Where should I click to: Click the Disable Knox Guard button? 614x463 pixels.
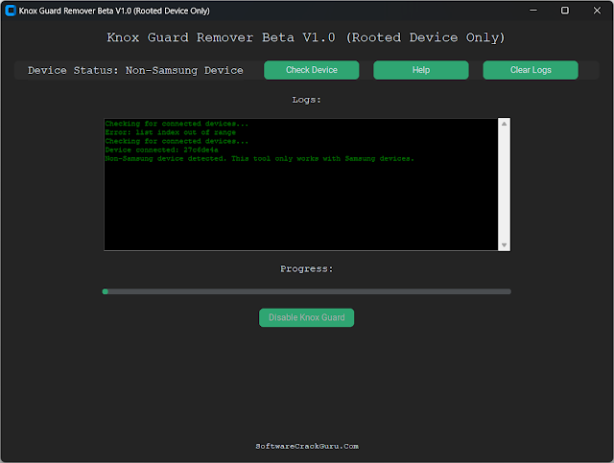[x=307, y=317]
